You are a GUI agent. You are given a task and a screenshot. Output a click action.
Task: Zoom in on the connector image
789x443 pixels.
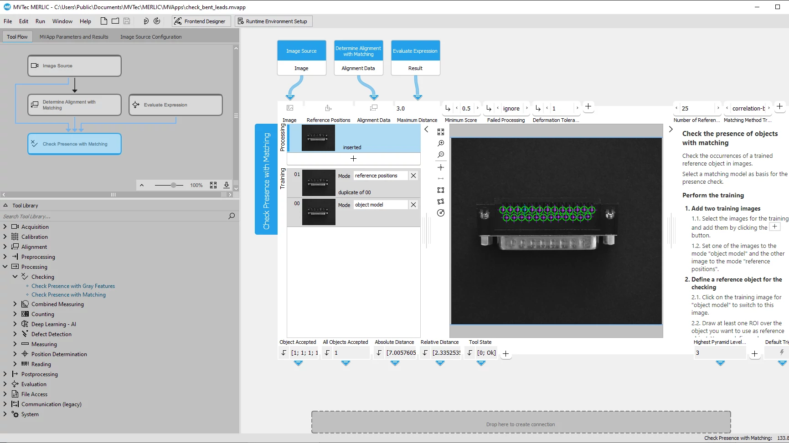click(x=441, y=143)
